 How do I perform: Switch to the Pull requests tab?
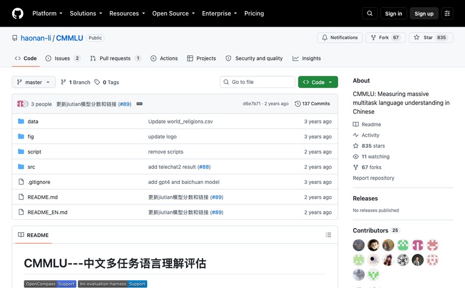pos(115,58)
